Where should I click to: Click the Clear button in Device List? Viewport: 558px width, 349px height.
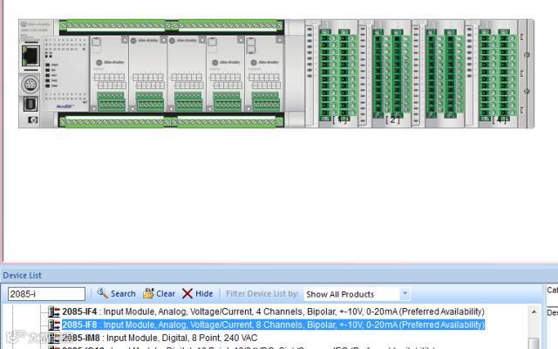(x=159, y=294)
